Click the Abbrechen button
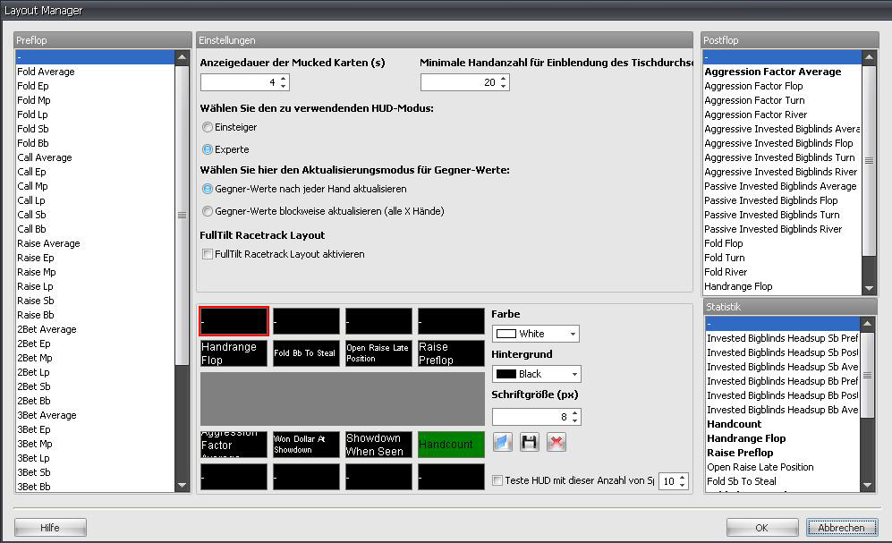Screen dimensions: 892x543 (841, 528)
